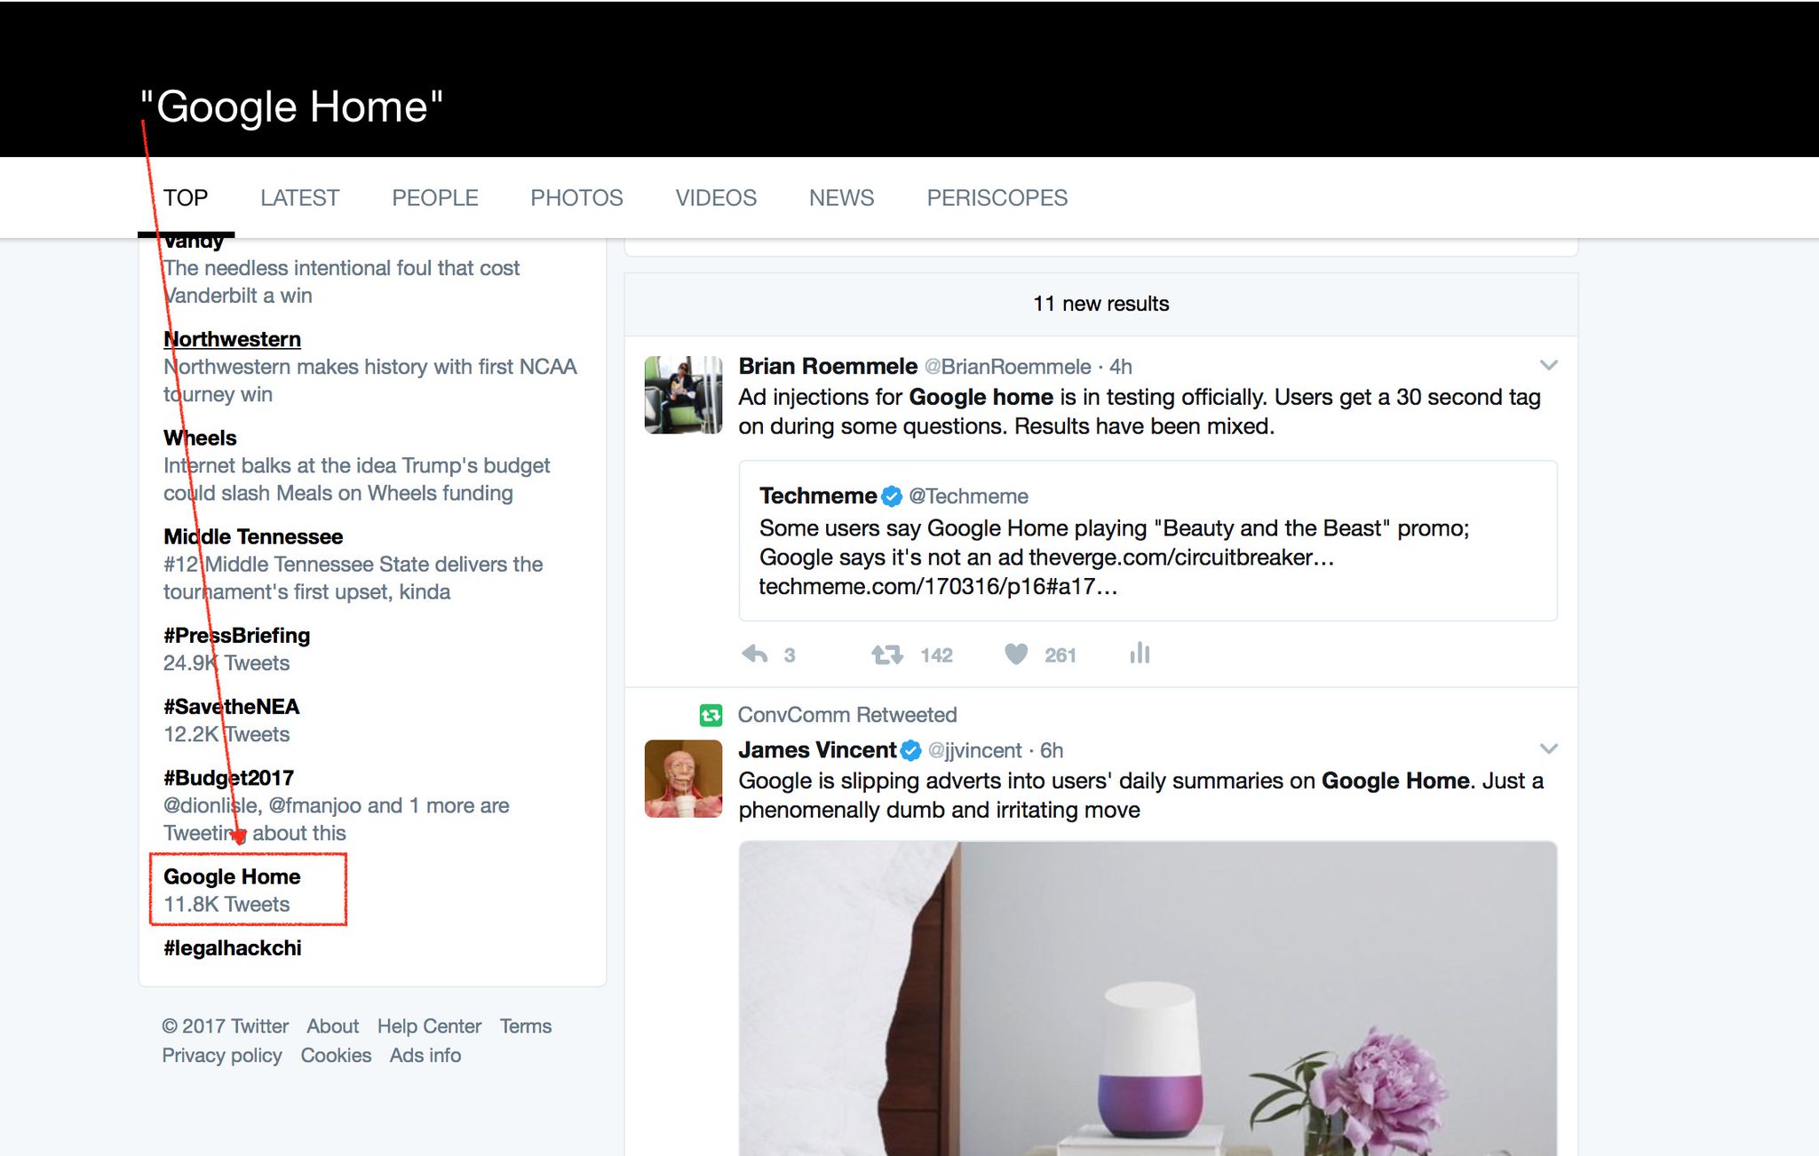Click James Vincent's name
The image size is (1819, 1156).
(x=817, y=750)
